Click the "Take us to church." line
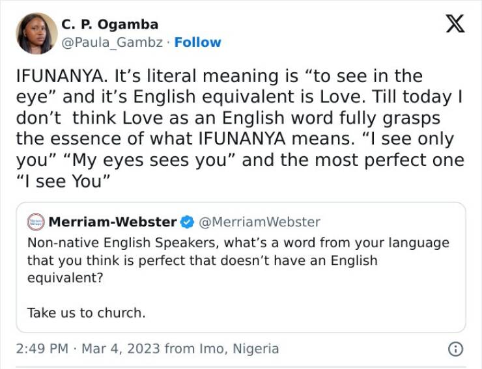The image size is (482, 369). point(86,312)
